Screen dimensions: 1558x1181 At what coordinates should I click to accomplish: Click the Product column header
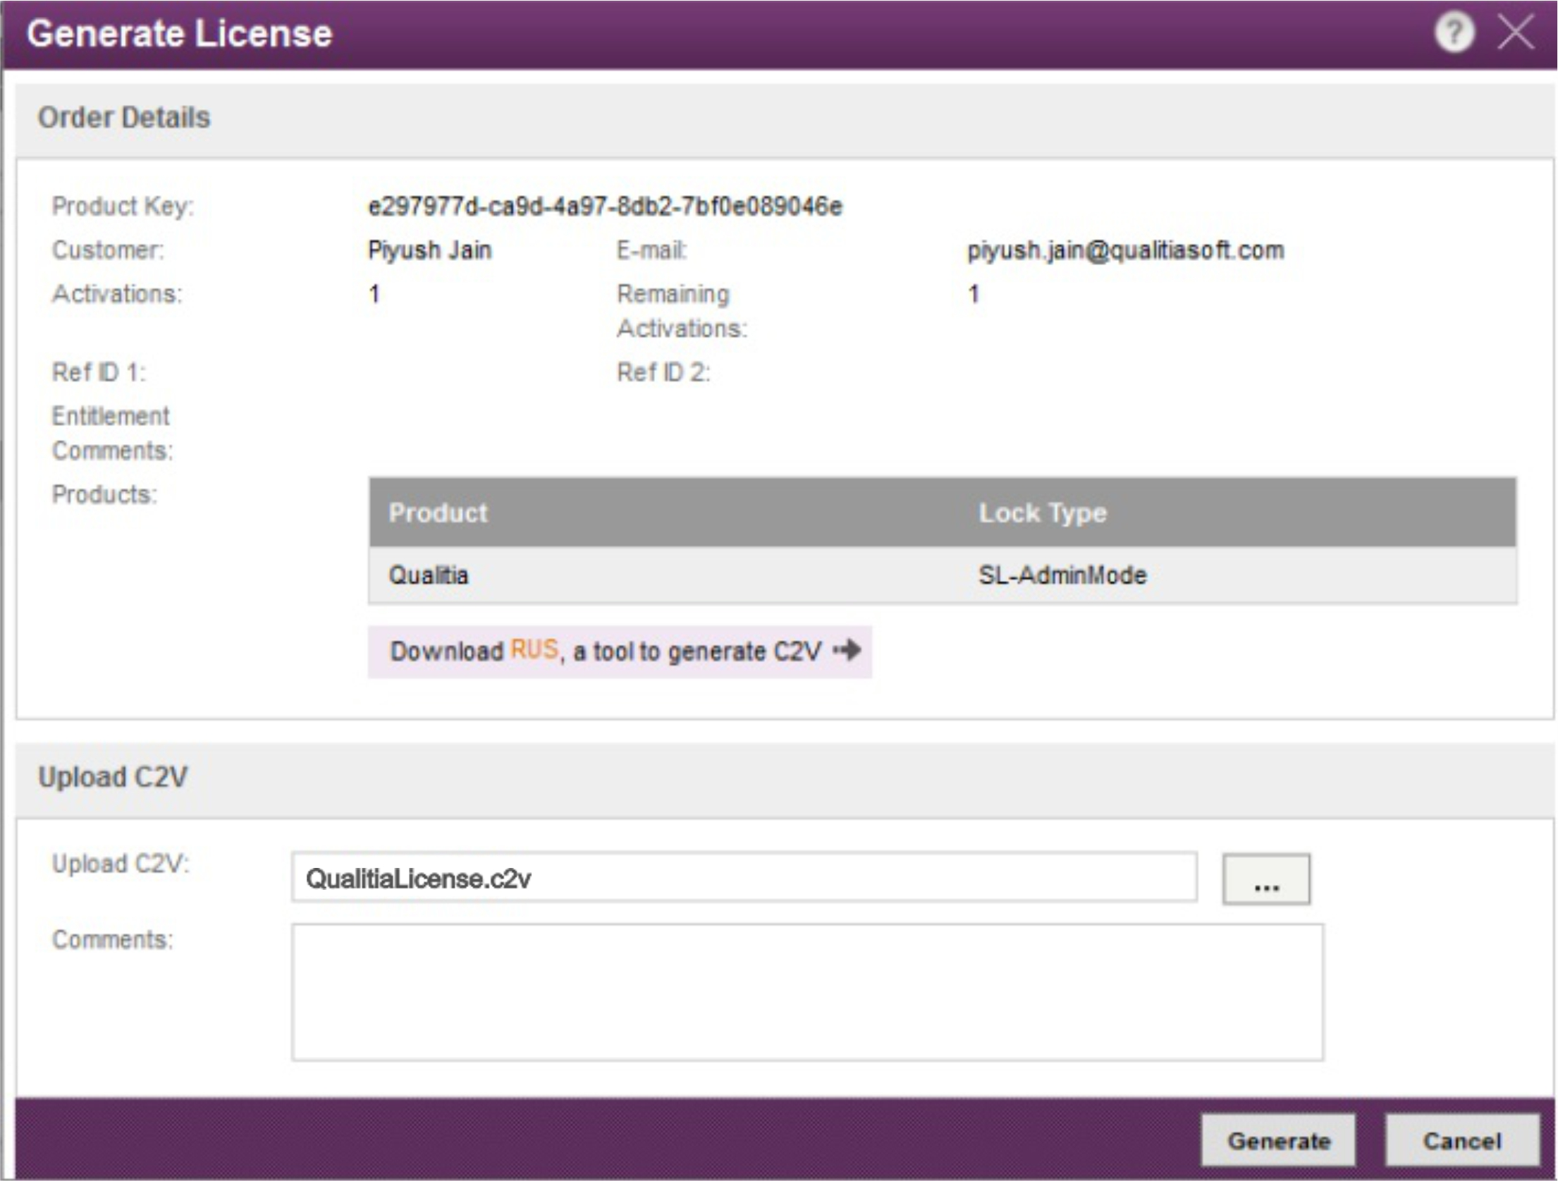pyautogui.click(x=438, y=513)
